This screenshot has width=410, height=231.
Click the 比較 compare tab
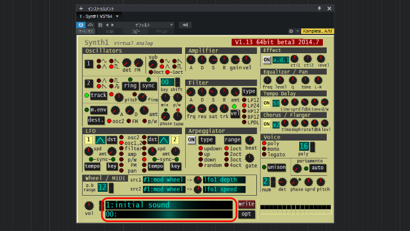pyautogui.click(x=110, y=31)
